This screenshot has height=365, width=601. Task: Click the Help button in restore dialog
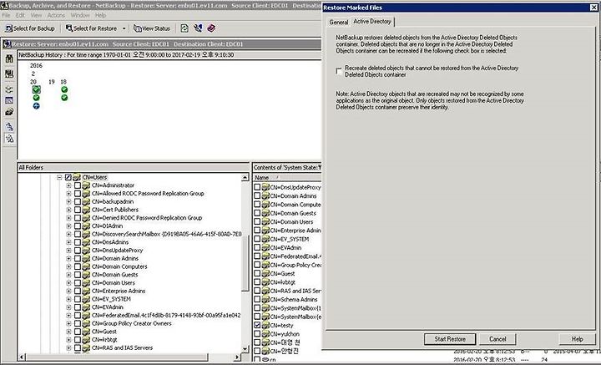(x=578, y=339)
